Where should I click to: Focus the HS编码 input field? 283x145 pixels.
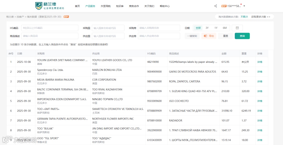[x=50, y=28]
